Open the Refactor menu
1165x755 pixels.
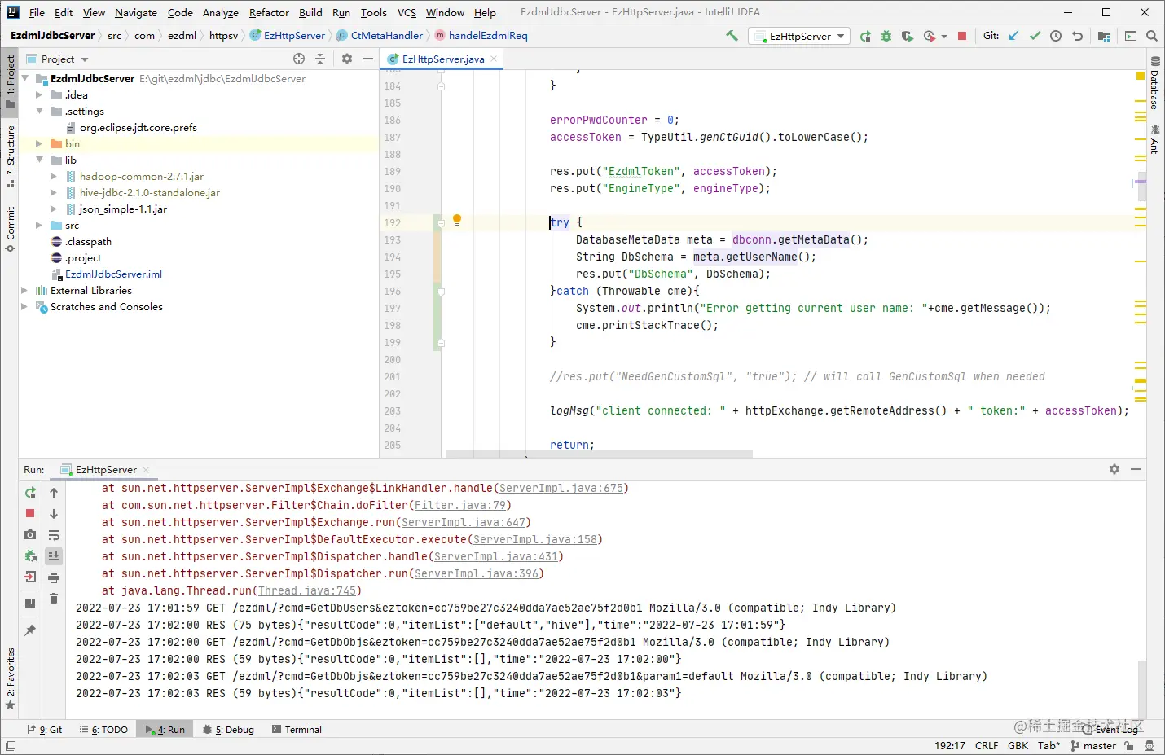click(x=269, y=12)
